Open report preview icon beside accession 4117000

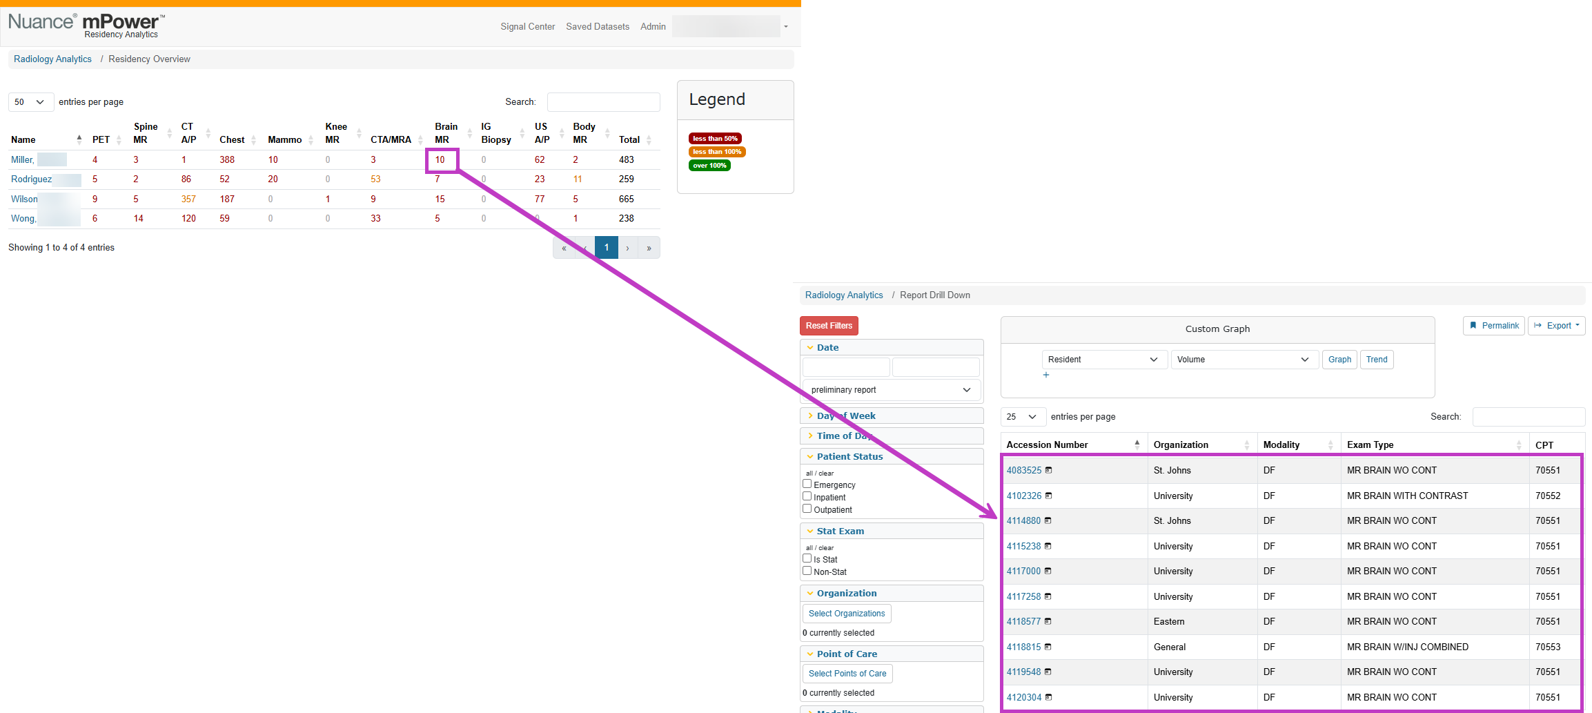pyautogui.click(x=1048, y=571)
